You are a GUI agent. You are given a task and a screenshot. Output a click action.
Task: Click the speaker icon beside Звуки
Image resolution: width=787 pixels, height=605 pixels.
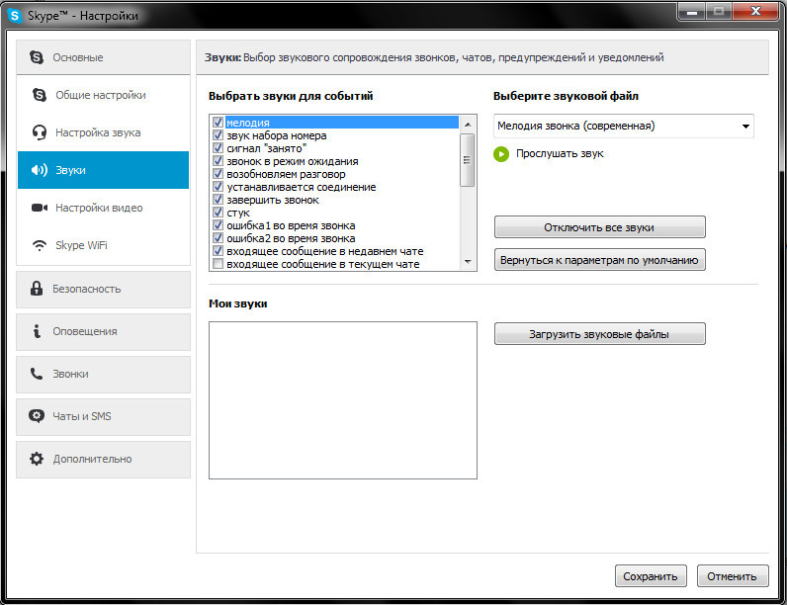[x=40, y=170]
